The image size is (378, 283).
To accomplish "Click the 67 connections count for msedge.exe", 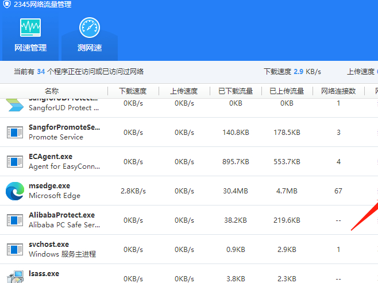I will 338,191.
